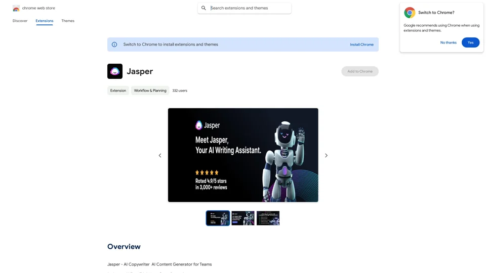The image size is (486, 273).
Task: Show previous screenshot with left arrow
Action: point(160,155)
